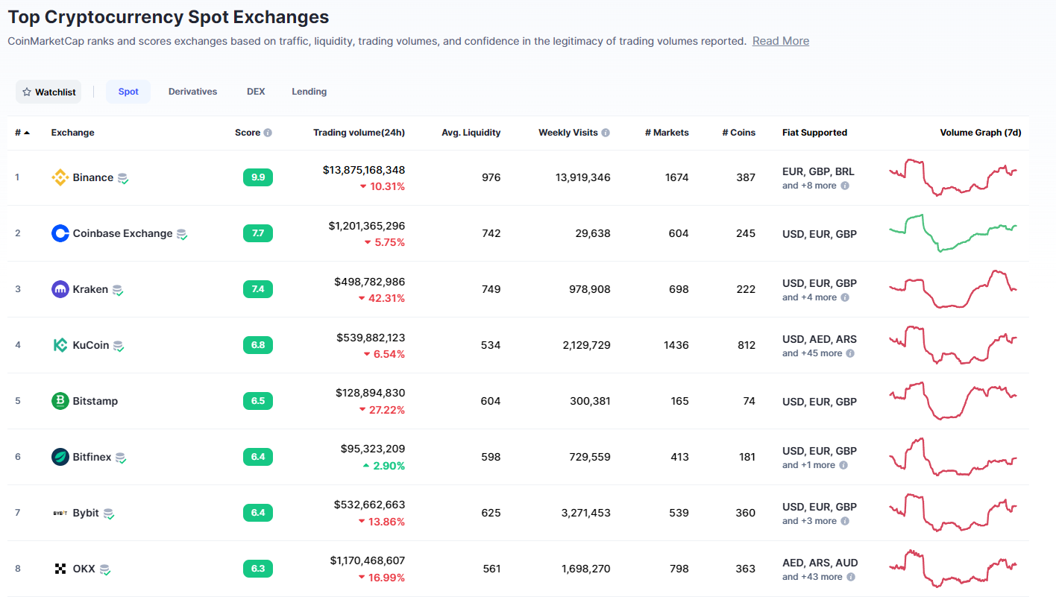Click the Bitfinex 7d volume graph
The height and width of the screenshot is (597, 1056).
click(x=953, y=457)
